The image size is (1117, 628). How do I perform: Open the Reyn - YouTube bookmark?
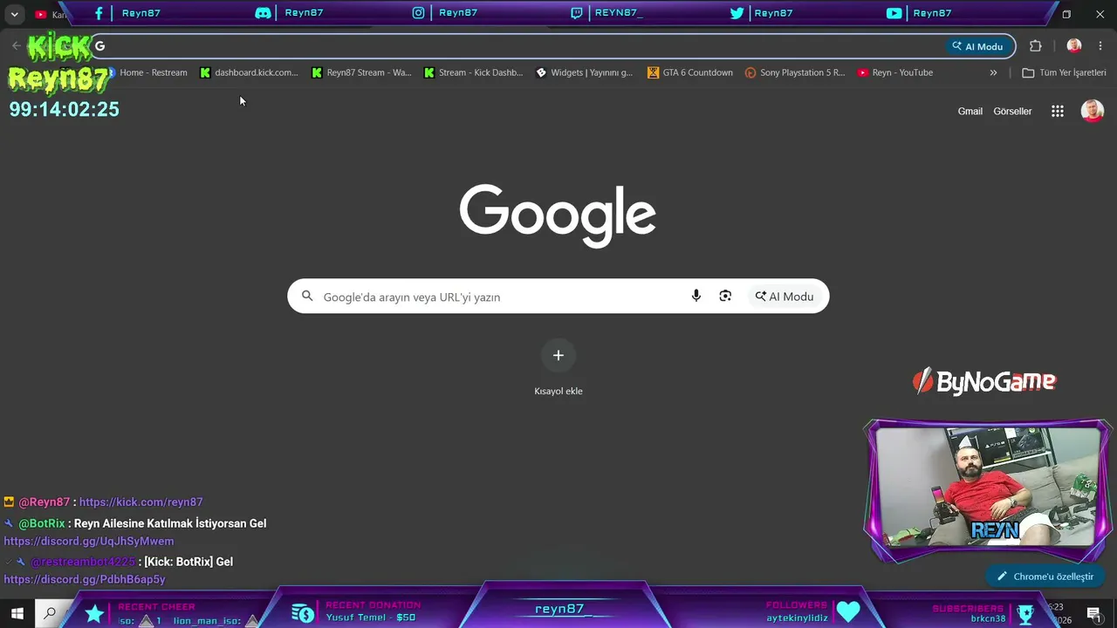pos(895,72)
